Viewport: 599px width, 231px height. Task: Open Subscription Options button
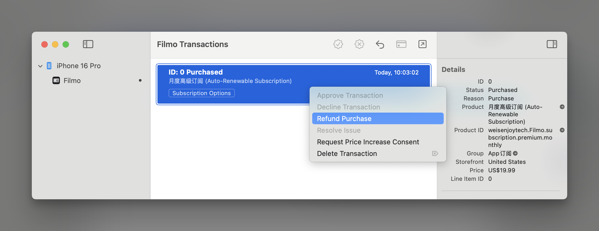[x=201, y=93]
